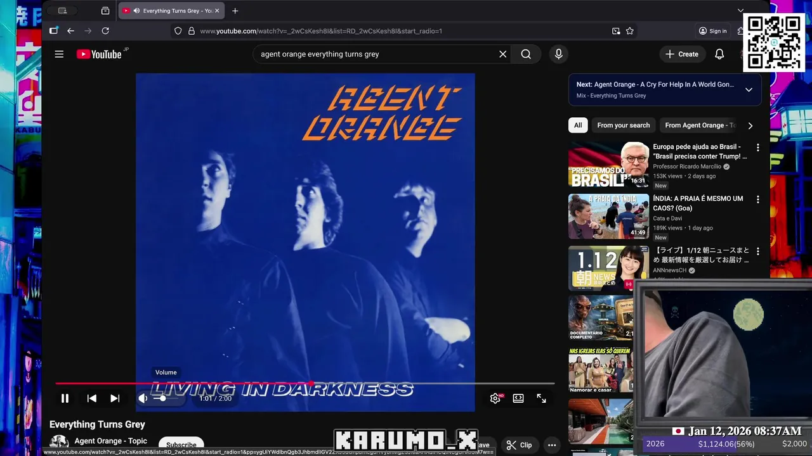The width and height of the screenshot is (812, 456).
Task: Adjust the volume slider handle
Action: click(x=162, y=398)
